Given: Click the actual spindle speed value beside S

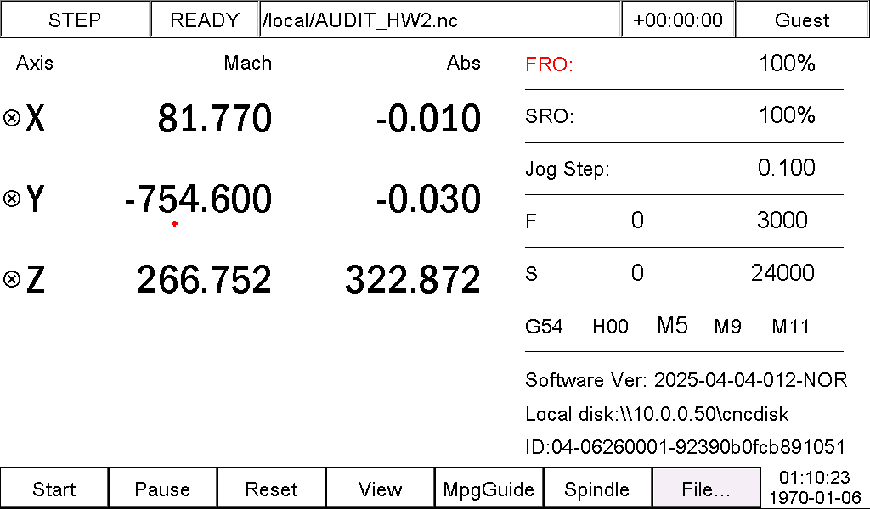Looking at the screenshot, I should [x=637, y=272].
